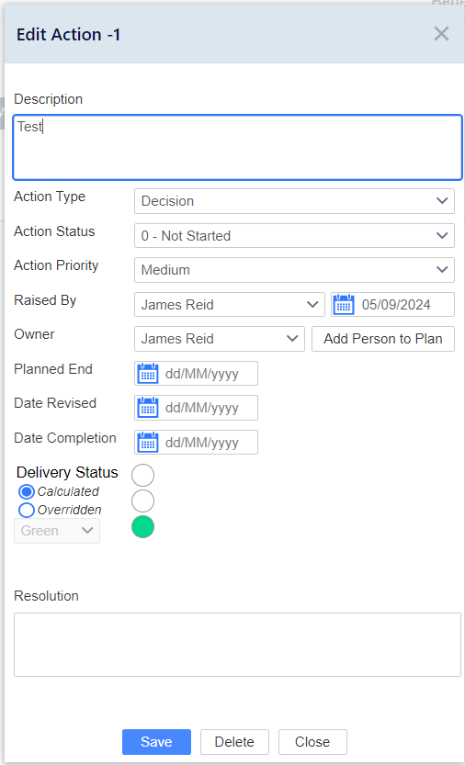Open the Action Status dropdown
The width and height of the screenshot is (465, 765).
[295, 236]
